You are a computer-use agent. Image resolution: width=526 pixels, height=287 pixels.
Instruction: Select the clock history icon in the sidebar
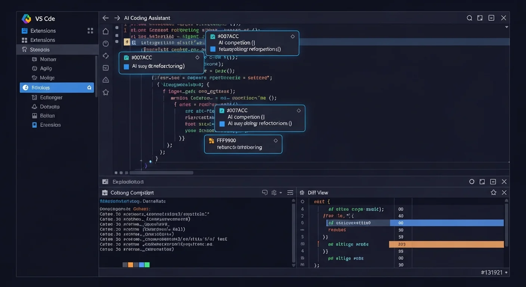pos(106,43)
